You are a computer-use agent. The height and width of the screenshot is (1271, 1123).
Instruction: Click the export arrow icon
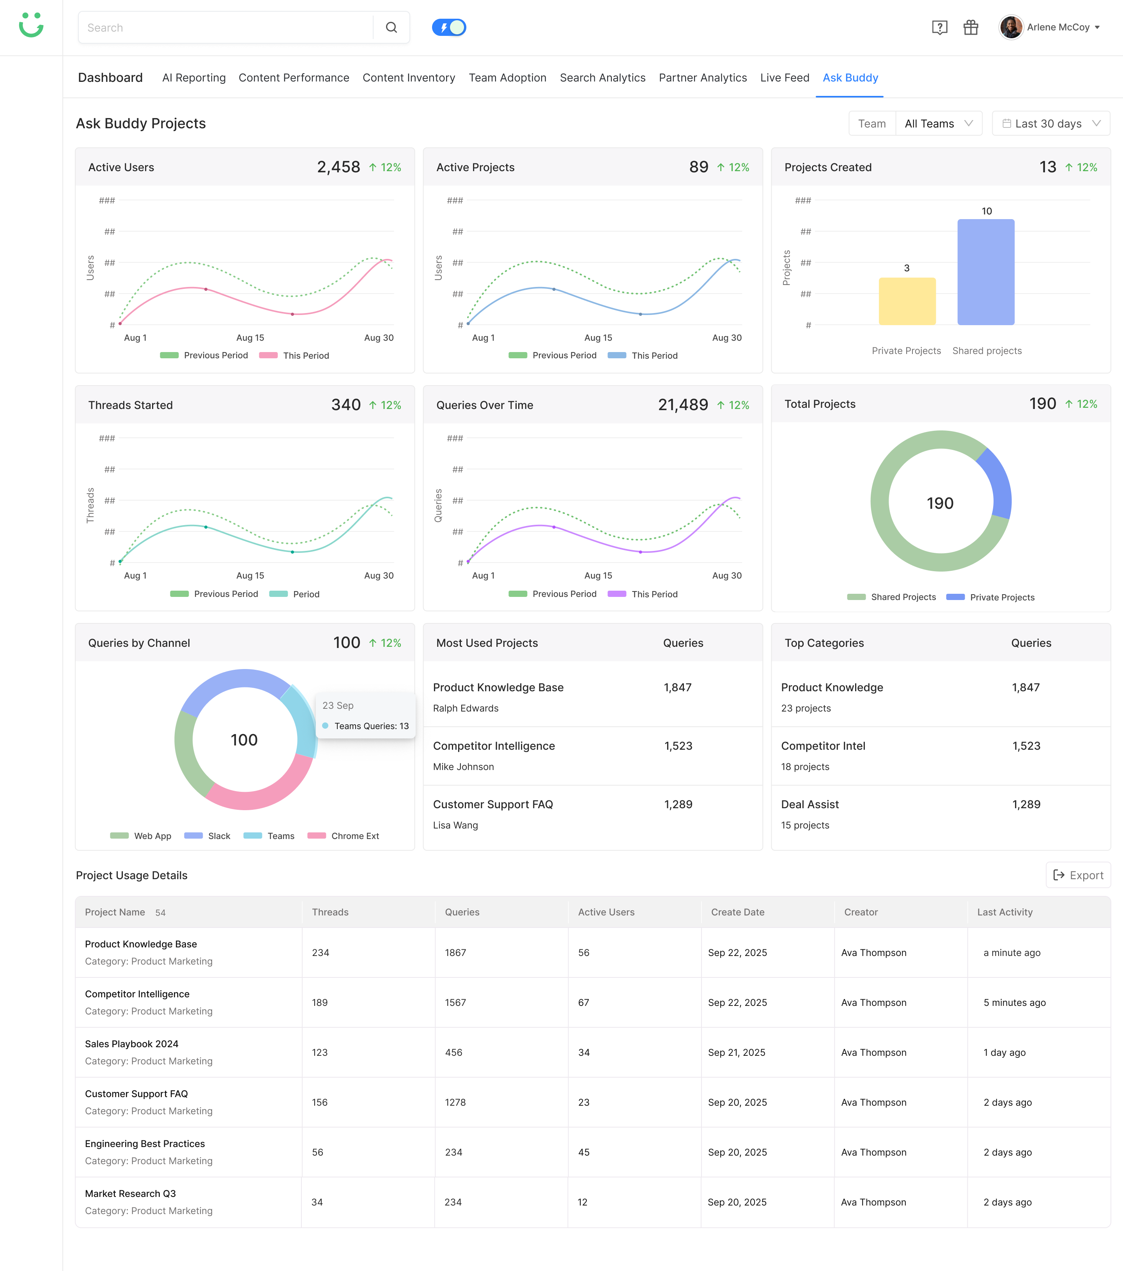pyautogui.click(x=1058, y=875)
